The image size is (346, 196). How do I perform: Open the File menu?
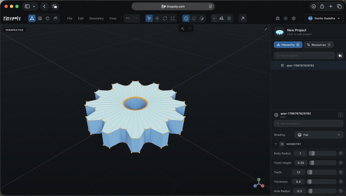(70, 18)
